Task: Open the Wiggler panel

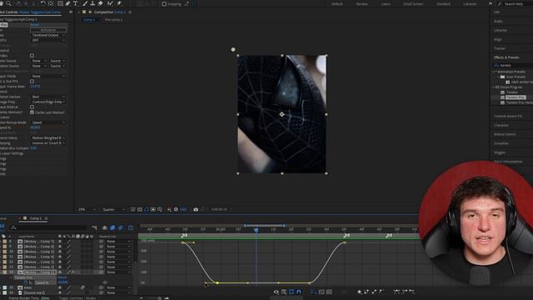Action: coord(500,152)
